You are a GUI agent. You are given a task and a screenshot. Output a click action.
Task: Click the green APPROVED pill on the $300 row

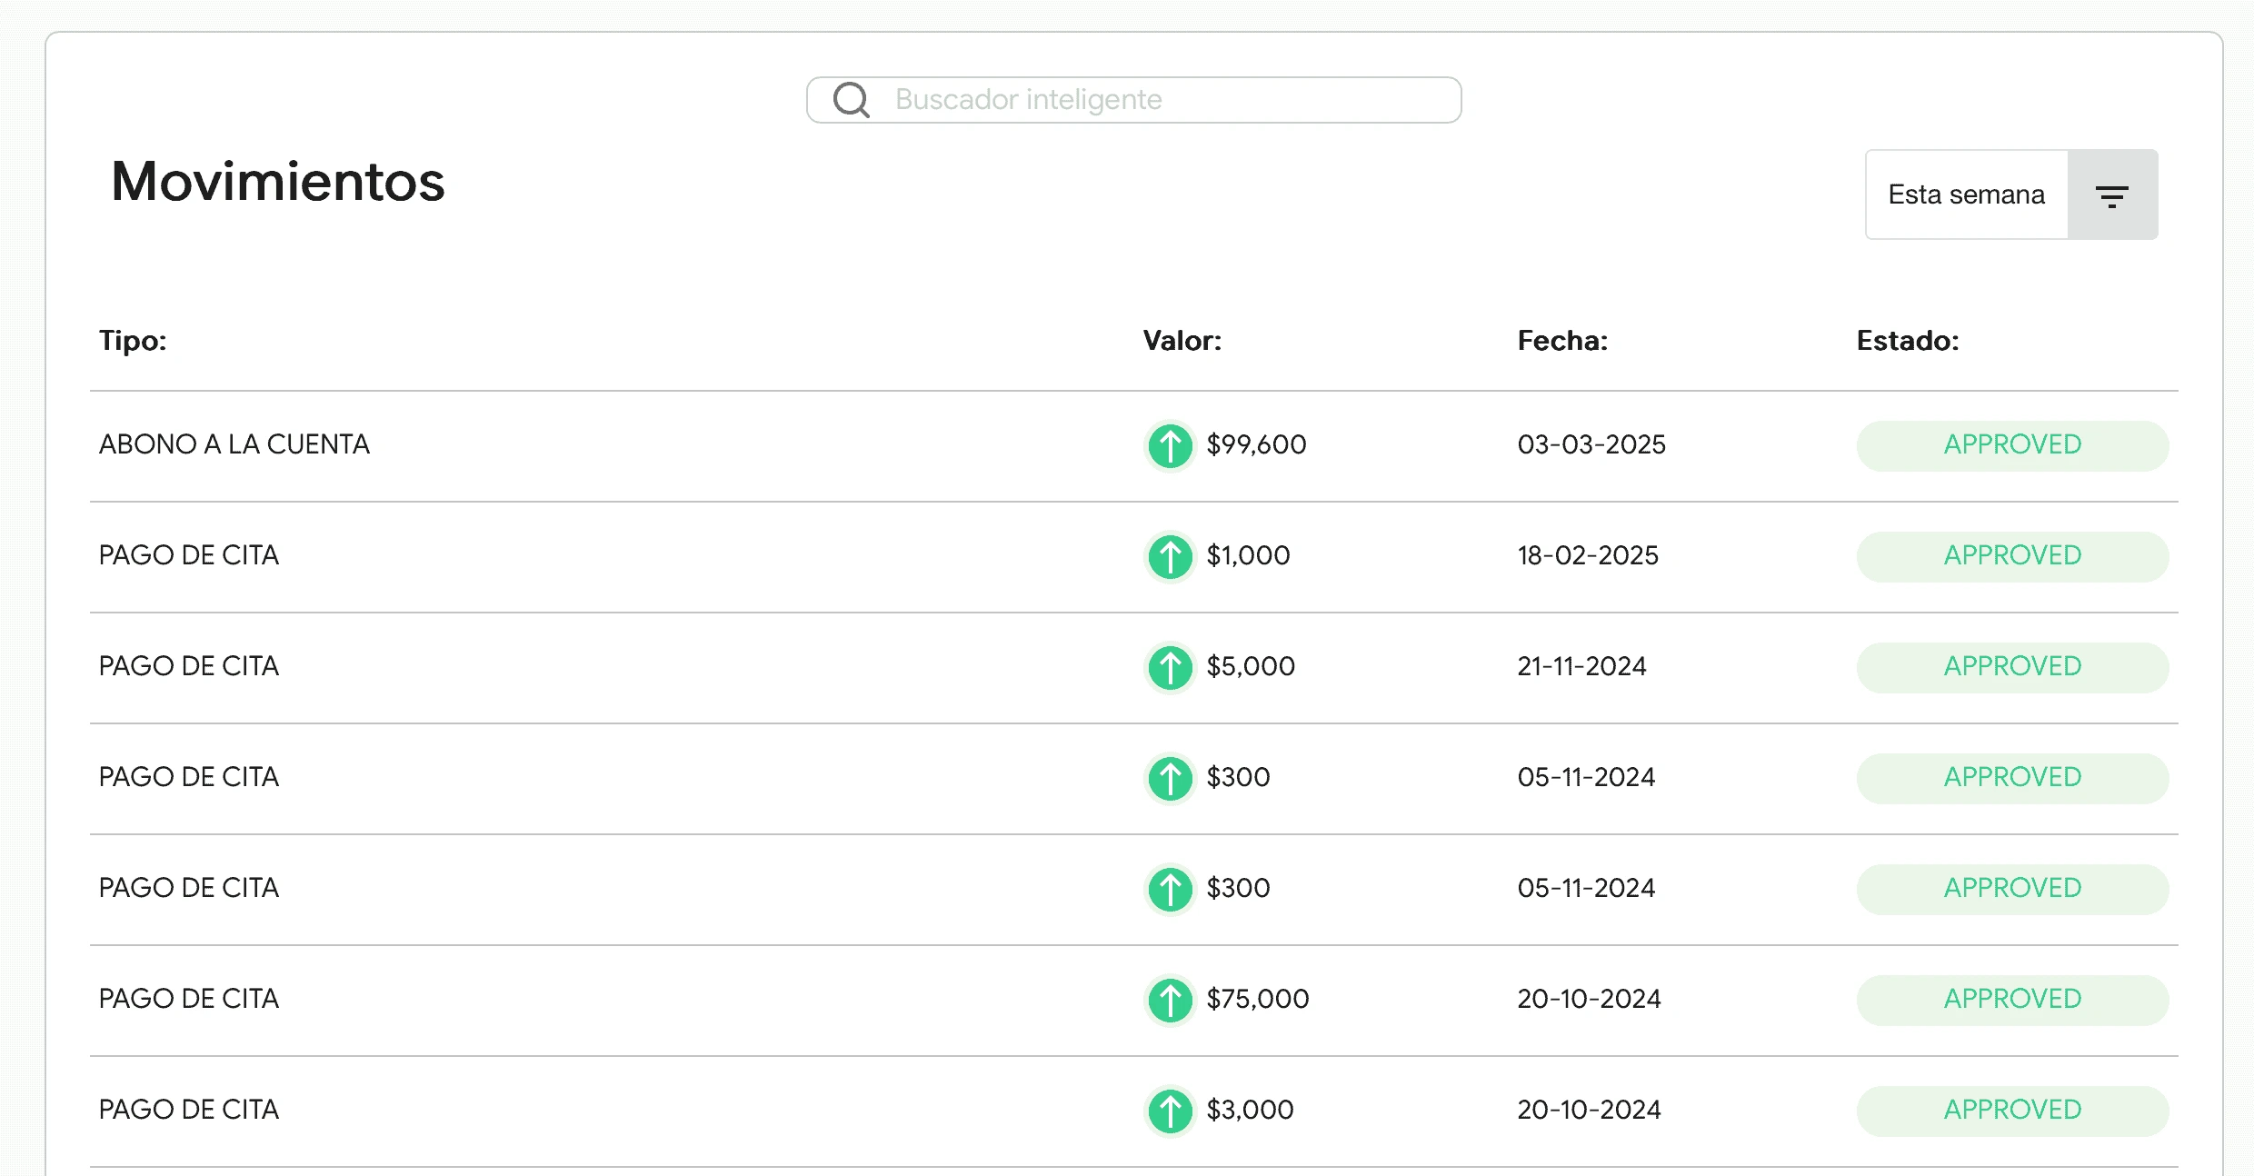(x=2011, y=778)
